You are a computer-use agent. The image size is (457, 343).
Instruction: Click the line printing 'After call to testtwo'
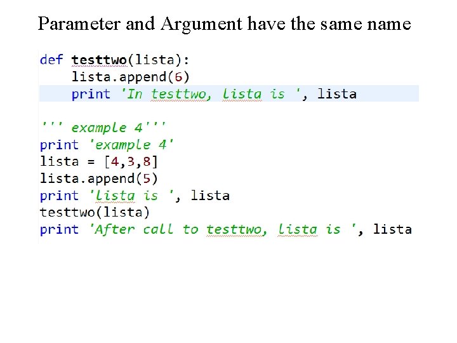point(226,229)
